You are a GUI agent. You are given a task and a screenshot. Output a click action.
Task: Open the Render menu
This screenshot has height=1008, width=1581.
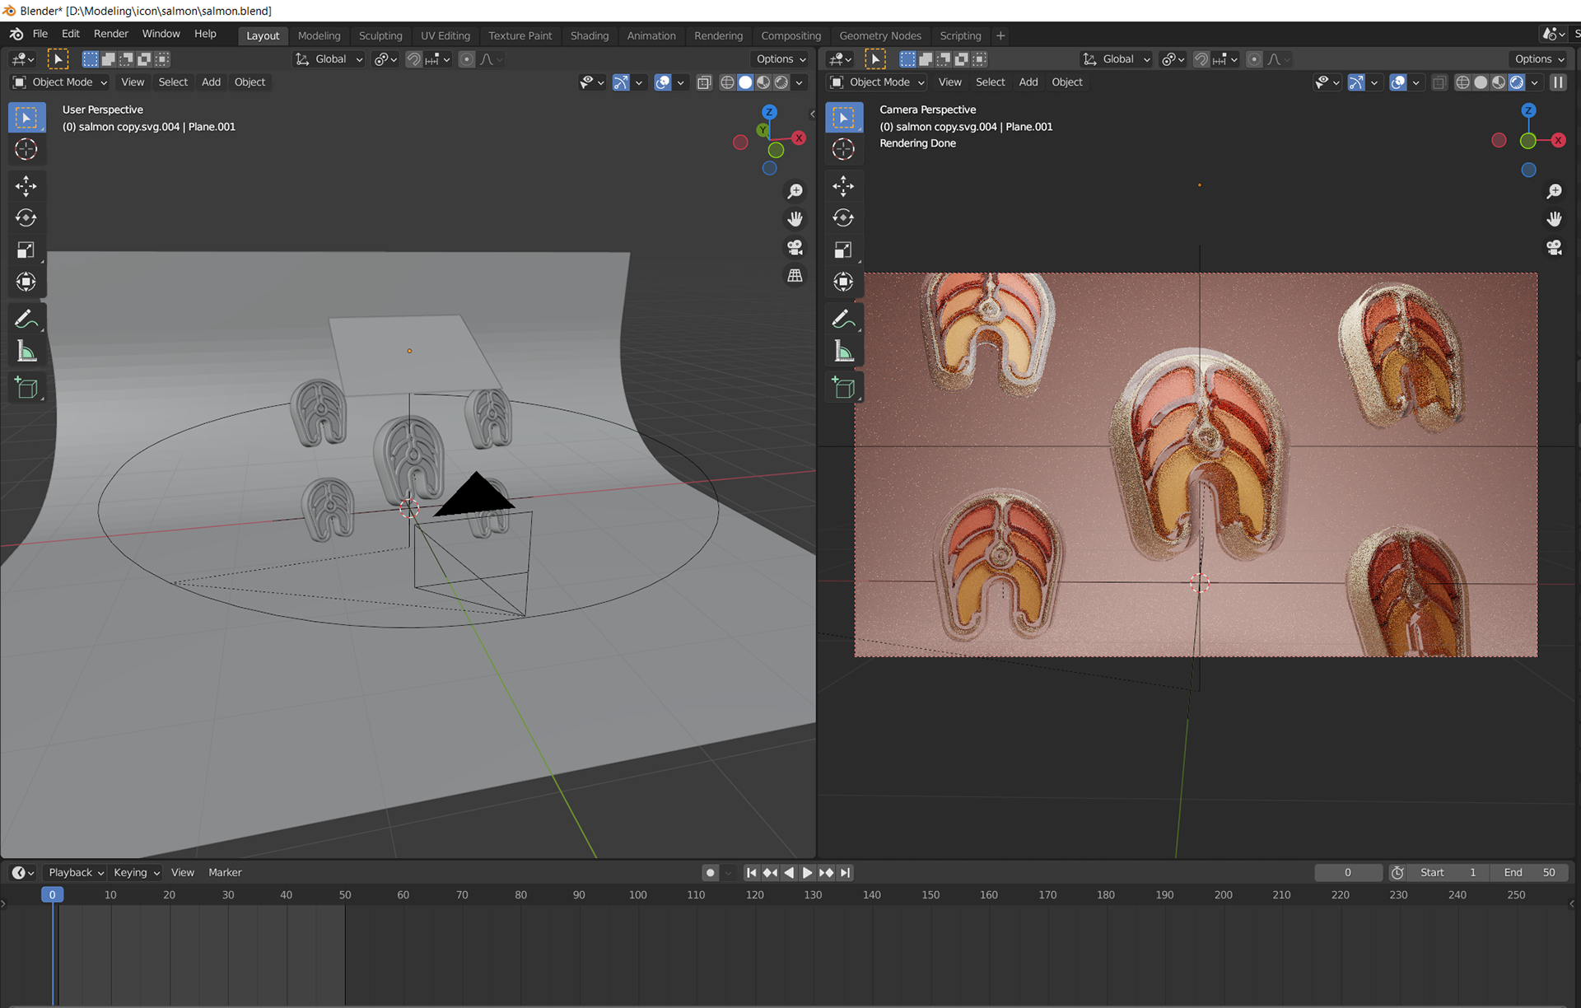click(x=111, y=34)
